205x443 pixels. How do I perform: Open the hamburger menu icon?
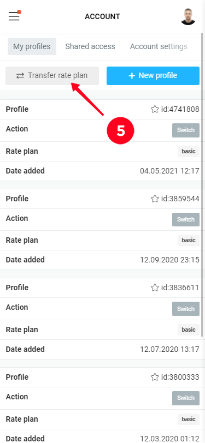pos(14,16)
